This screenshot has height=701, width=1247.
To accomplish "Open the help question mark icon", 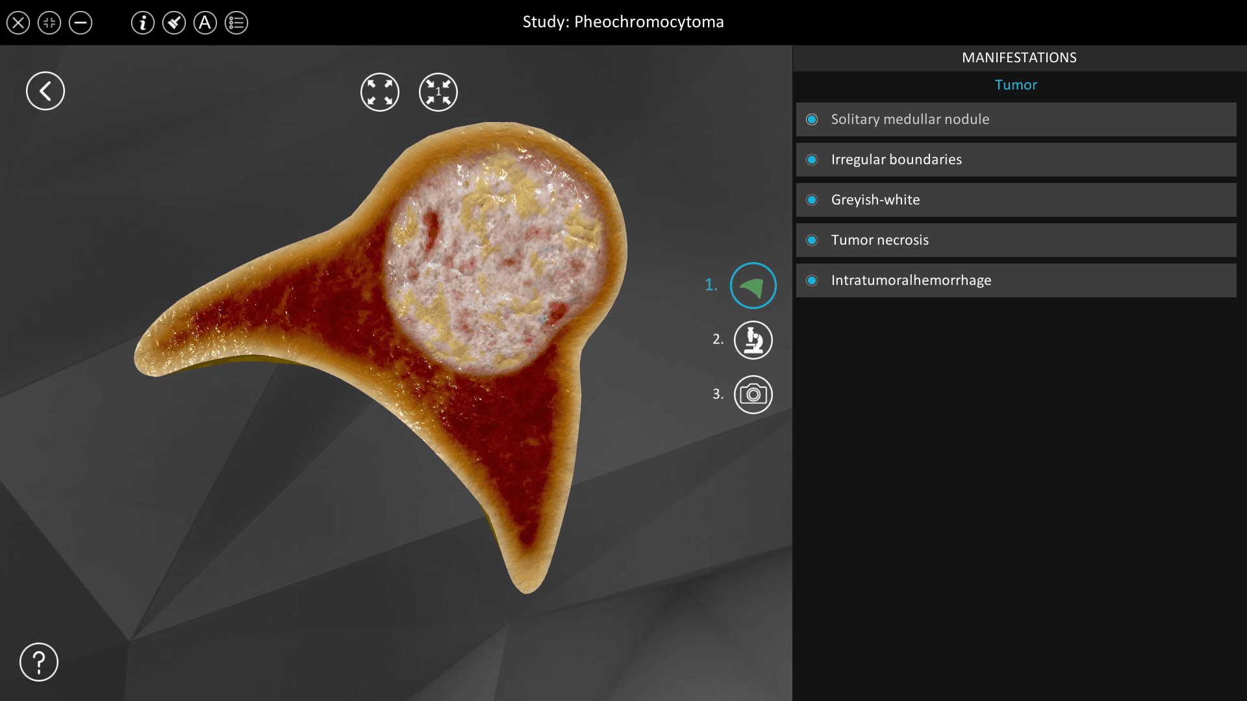I will [x=39, y=662].
